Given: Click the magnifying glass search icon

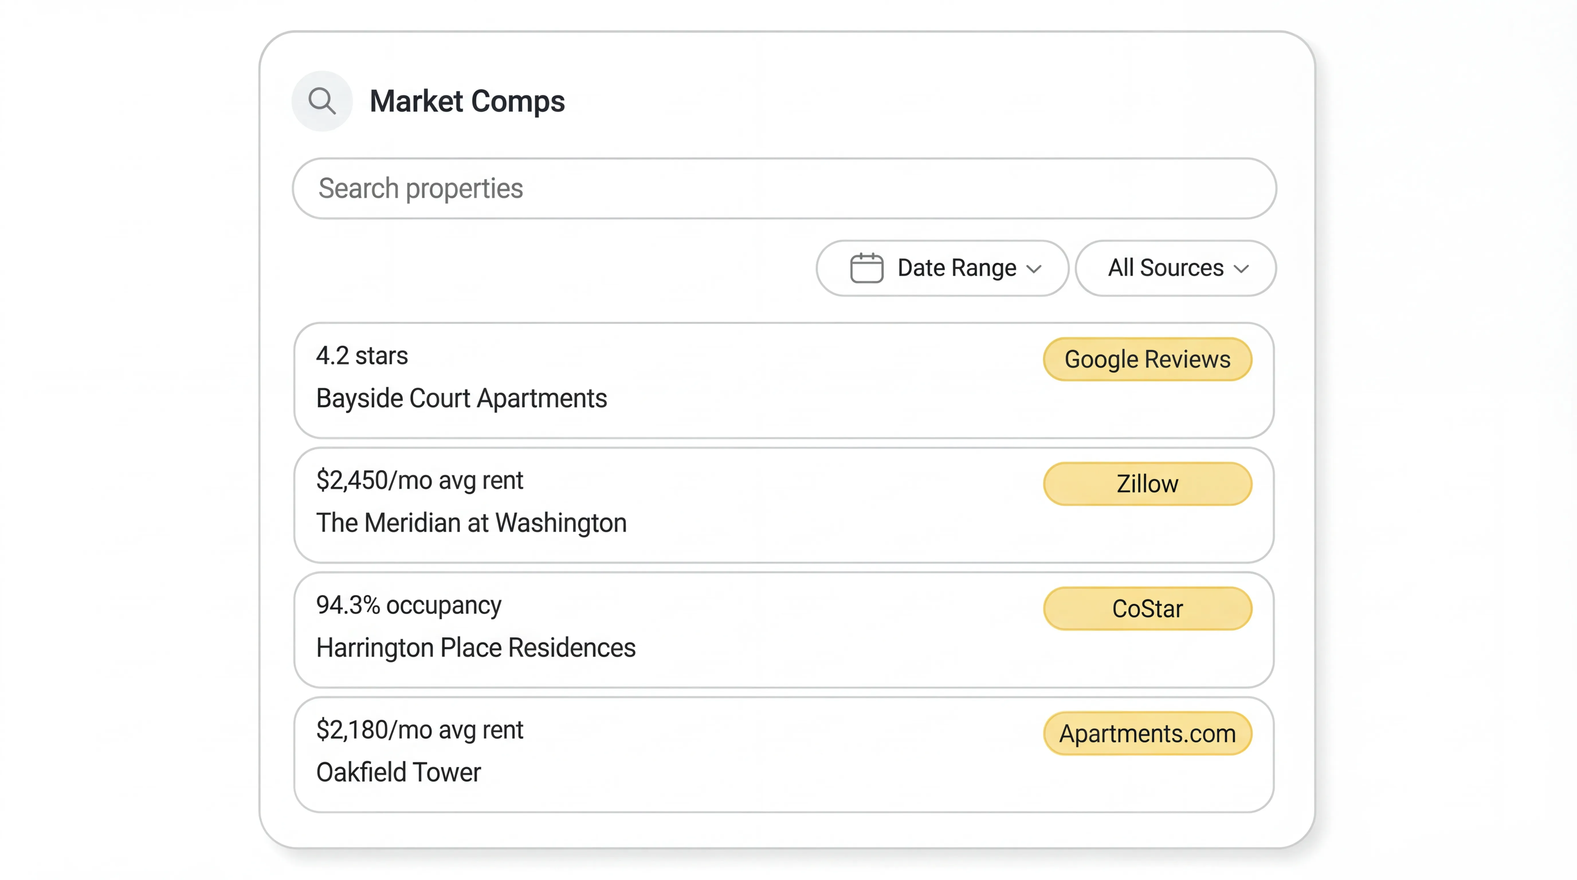Looking at the screenshot, I should 322,101.
